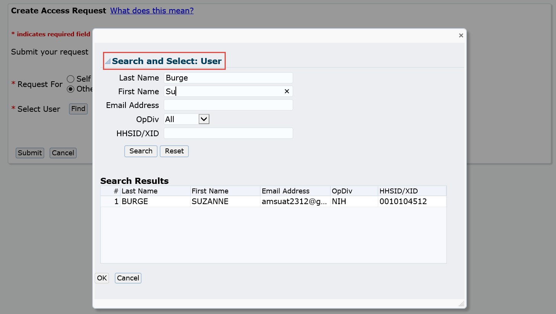Click the OpDiv column header
Image resolution: width=556 pixels, height=314 pixels.
pyautogui.click(x=342, y=191)
